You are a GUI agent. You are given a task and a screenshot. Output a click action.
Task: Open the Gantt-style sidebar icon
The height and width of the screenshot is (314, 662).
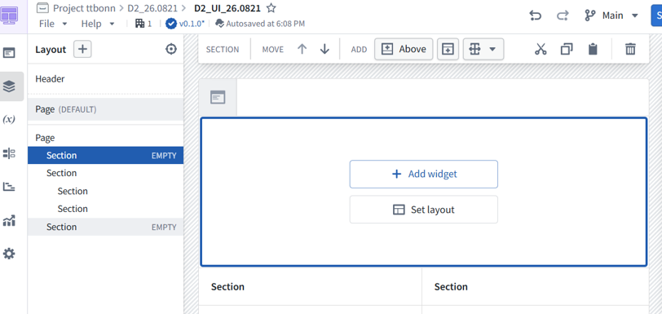pos(9,187)
